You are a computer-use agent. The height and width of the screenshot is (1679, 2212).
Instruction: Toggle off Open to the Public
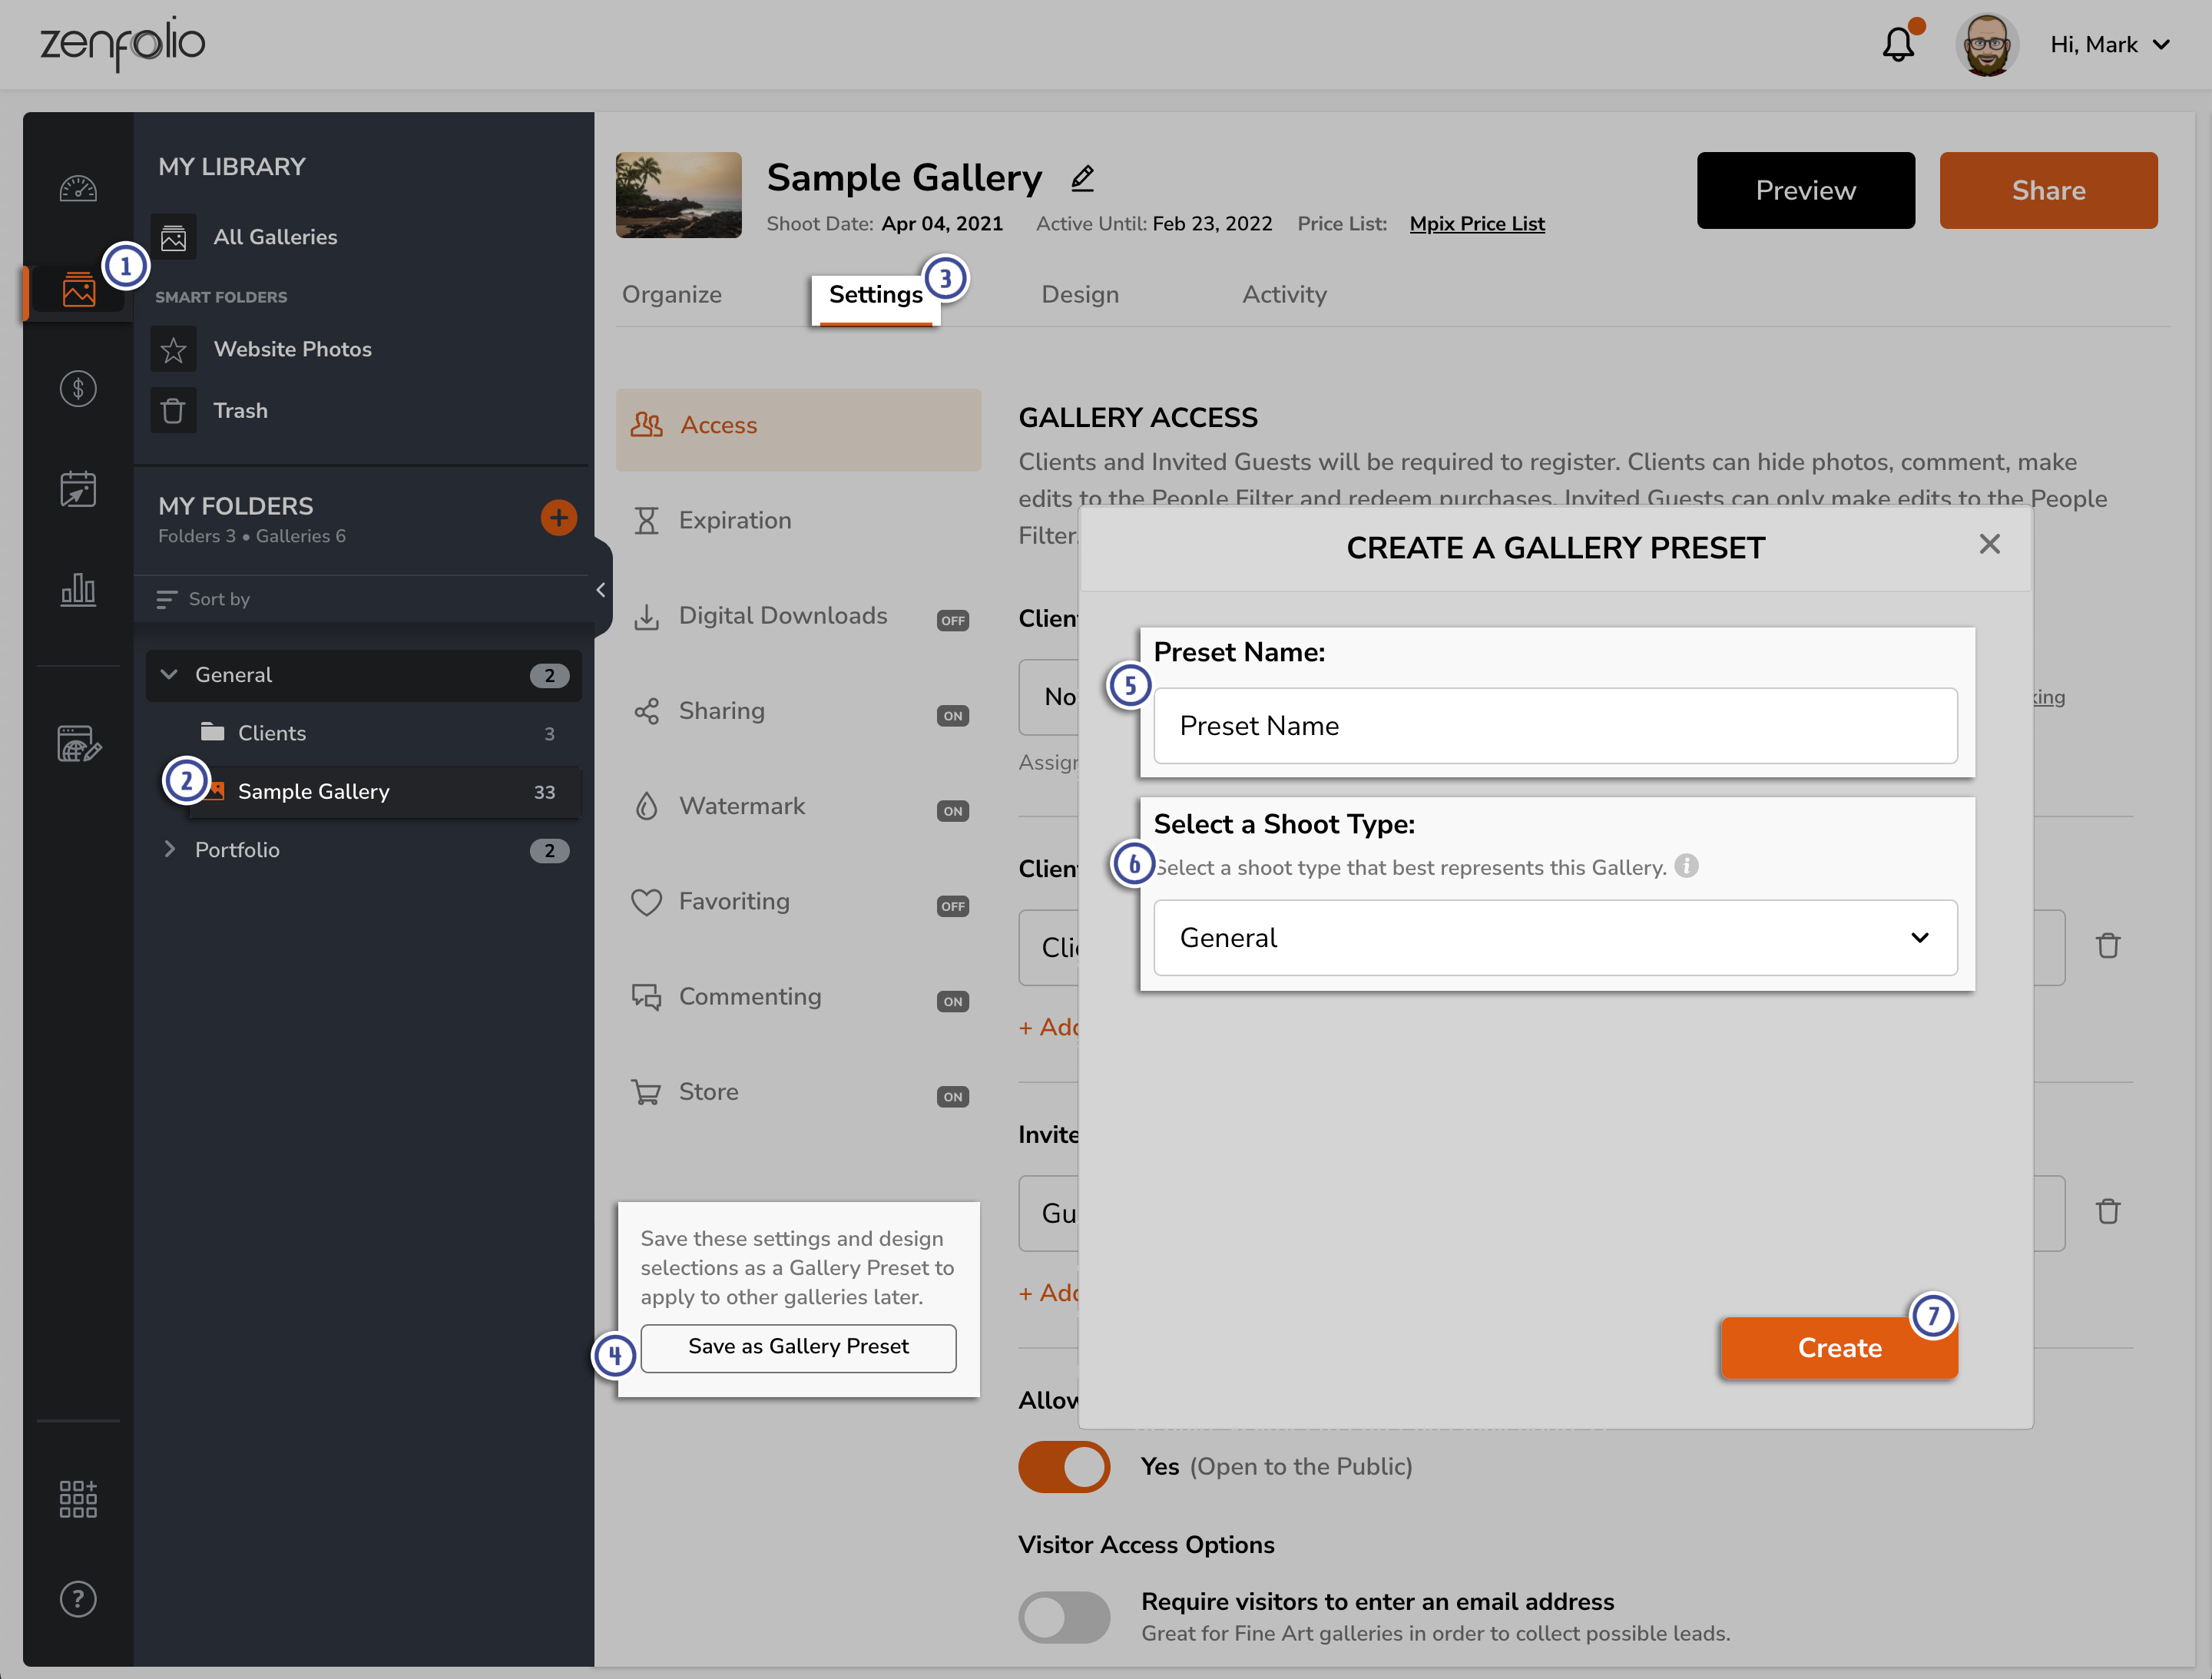(1064, 1467)
